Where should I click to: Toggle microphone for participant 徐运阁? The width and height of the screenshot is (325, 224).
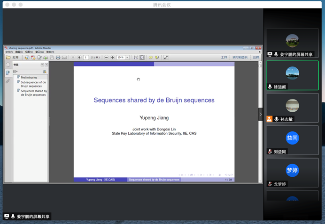click(270, 87)
